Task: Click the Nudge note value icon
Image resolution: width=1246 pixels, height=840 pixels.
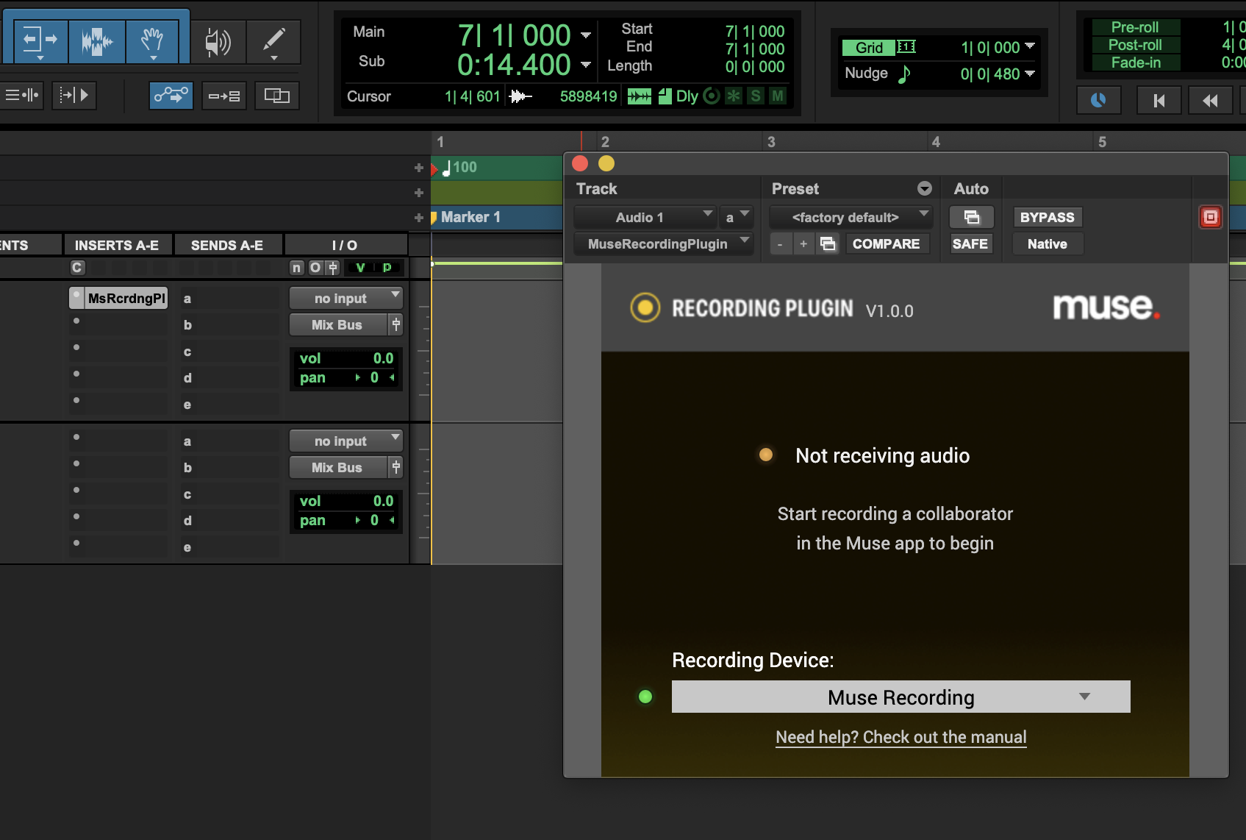Action: [904, 74]
